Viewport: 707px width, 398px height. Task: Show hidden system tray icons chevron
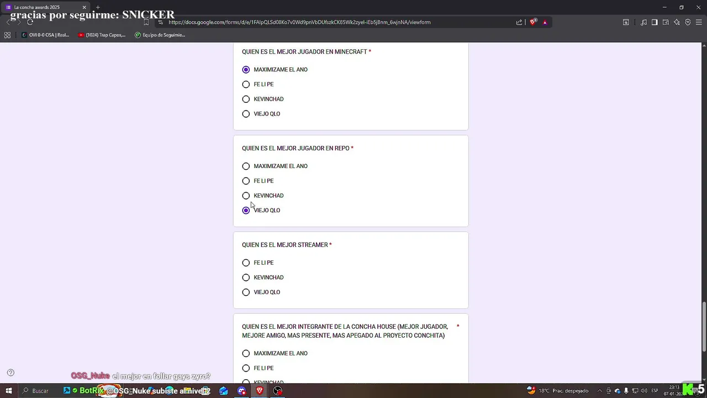pos(600,391)
